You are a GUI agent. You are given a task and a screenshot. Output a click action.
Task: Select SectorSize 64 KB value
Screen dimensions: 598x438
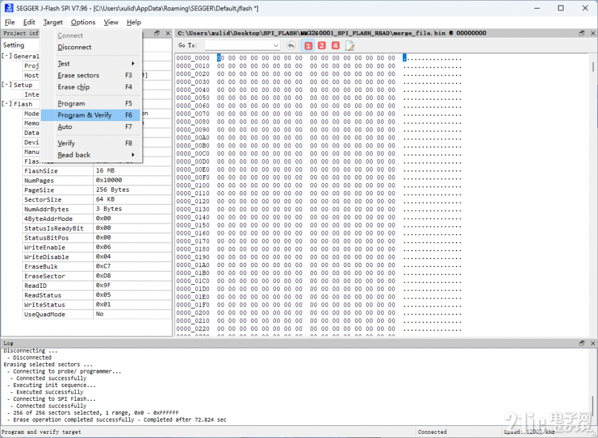click(132, 200)
